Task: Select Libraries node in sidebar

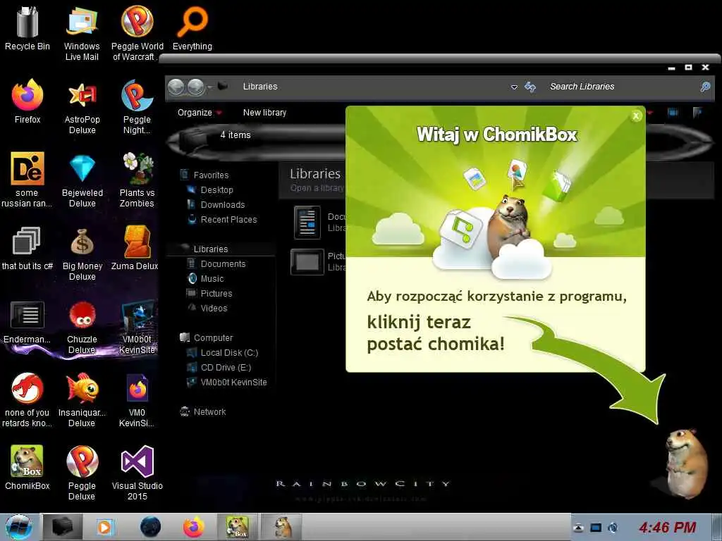Action: click(x=211, y=249)
